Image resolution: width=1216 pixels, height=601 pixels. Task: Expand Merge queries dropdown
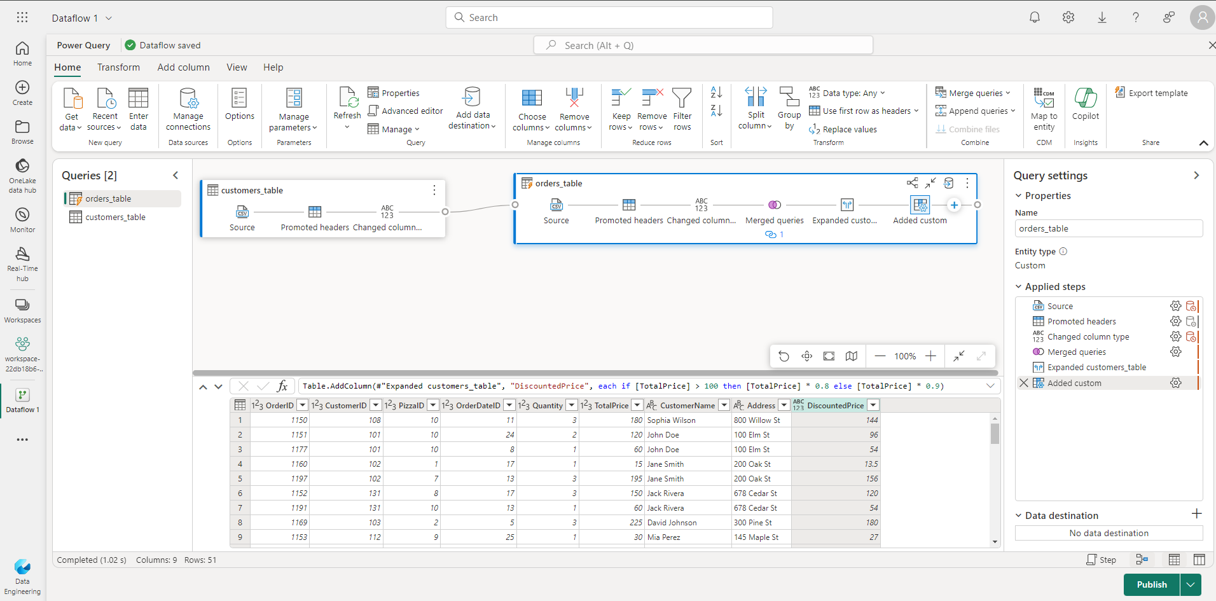(x=1008, y=93)
